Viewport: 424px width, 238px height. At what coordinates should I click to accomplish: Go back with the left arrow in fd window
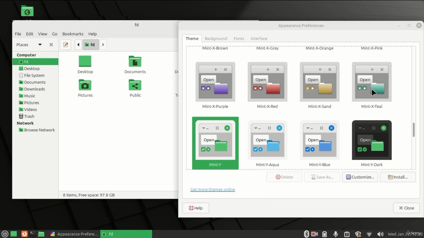click(78, 45)
